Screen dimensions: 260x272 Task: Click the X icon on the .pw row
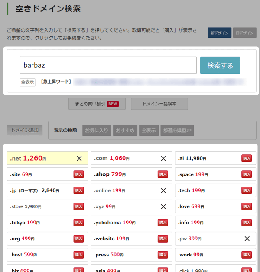pyautogui.click(x=247, y=239)
